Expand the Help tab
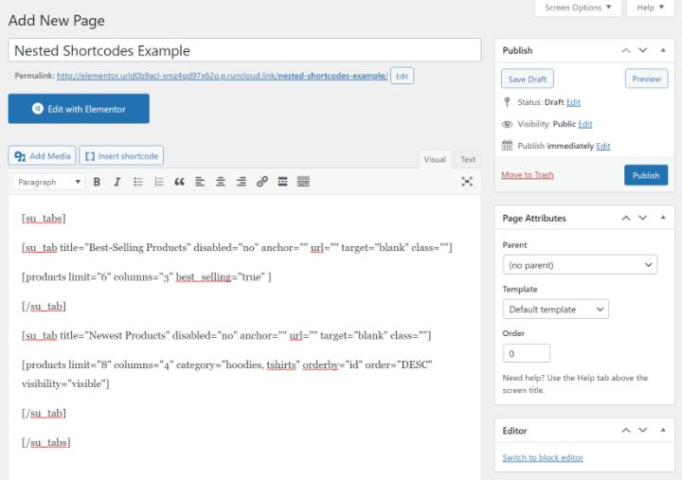Viewport: 682px width, 480px height. (x=650, y=8)
